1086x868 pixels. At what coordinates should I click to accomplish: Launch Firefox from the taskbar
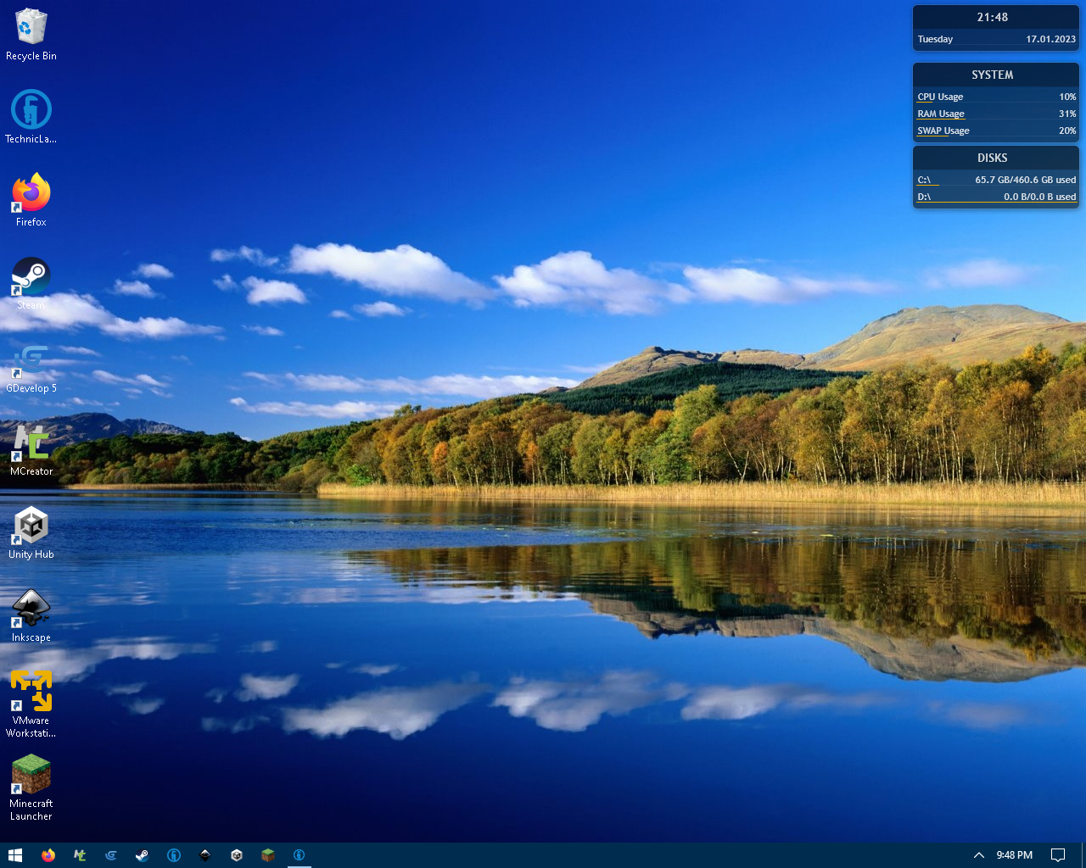click(48, 855)
